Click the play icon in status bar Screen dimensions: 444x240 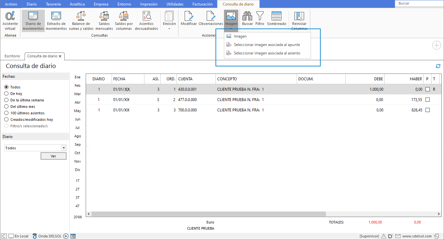pos(66,236)
